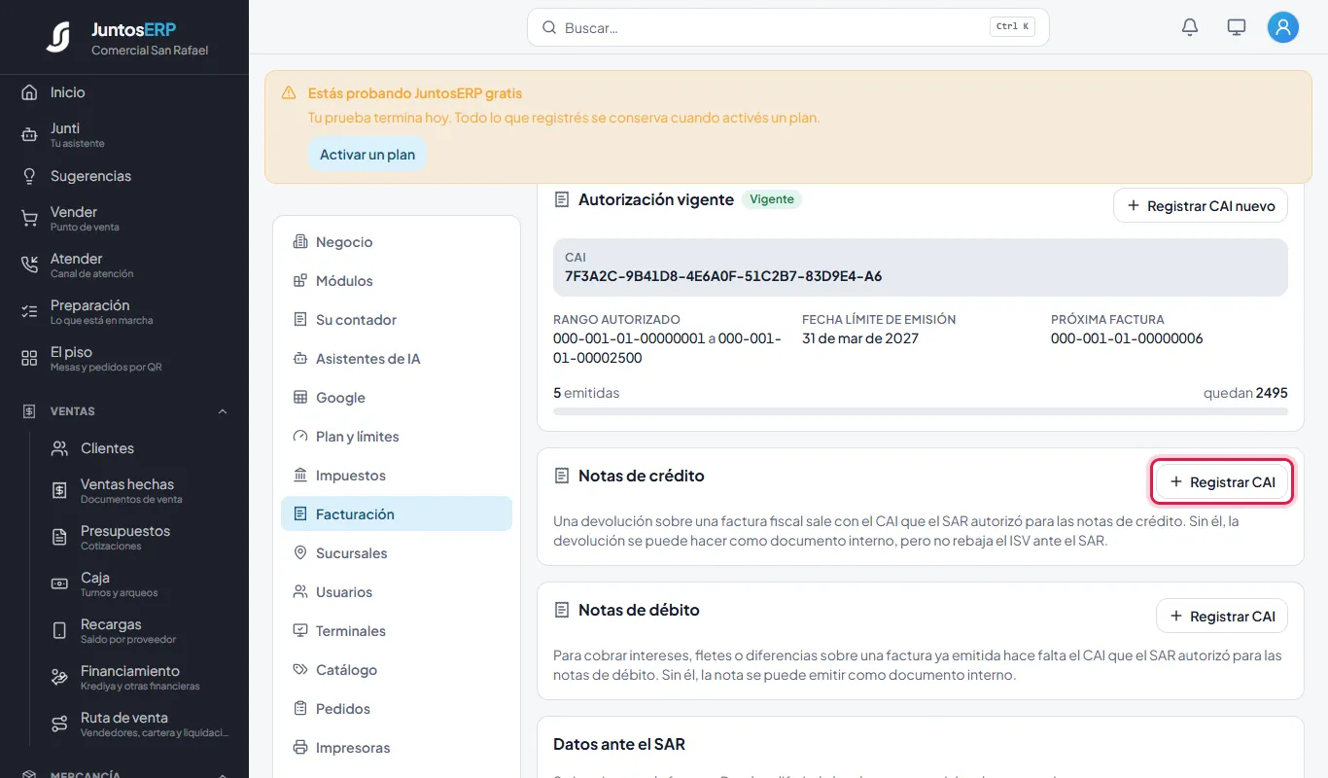Click the Financiamiento handshake icon

point(59,678)
